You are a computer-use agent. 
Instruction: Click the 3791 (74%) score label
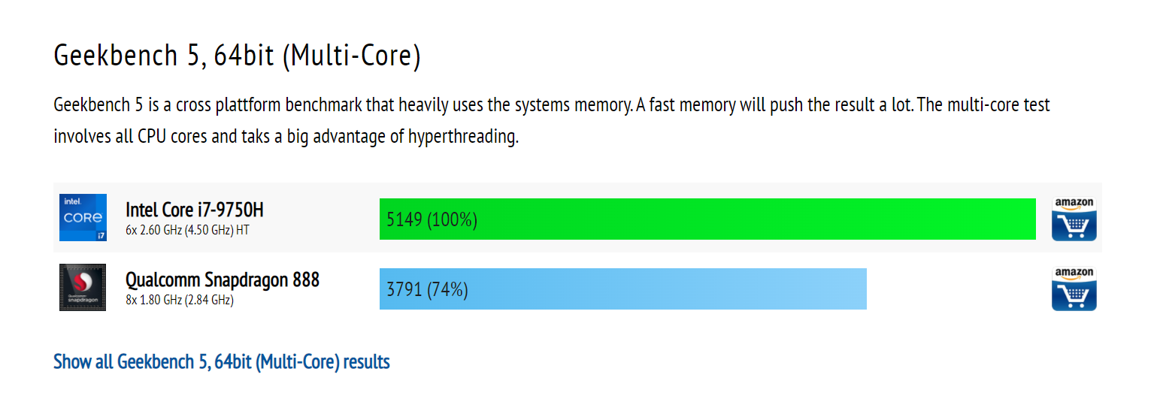coord(427,289)
